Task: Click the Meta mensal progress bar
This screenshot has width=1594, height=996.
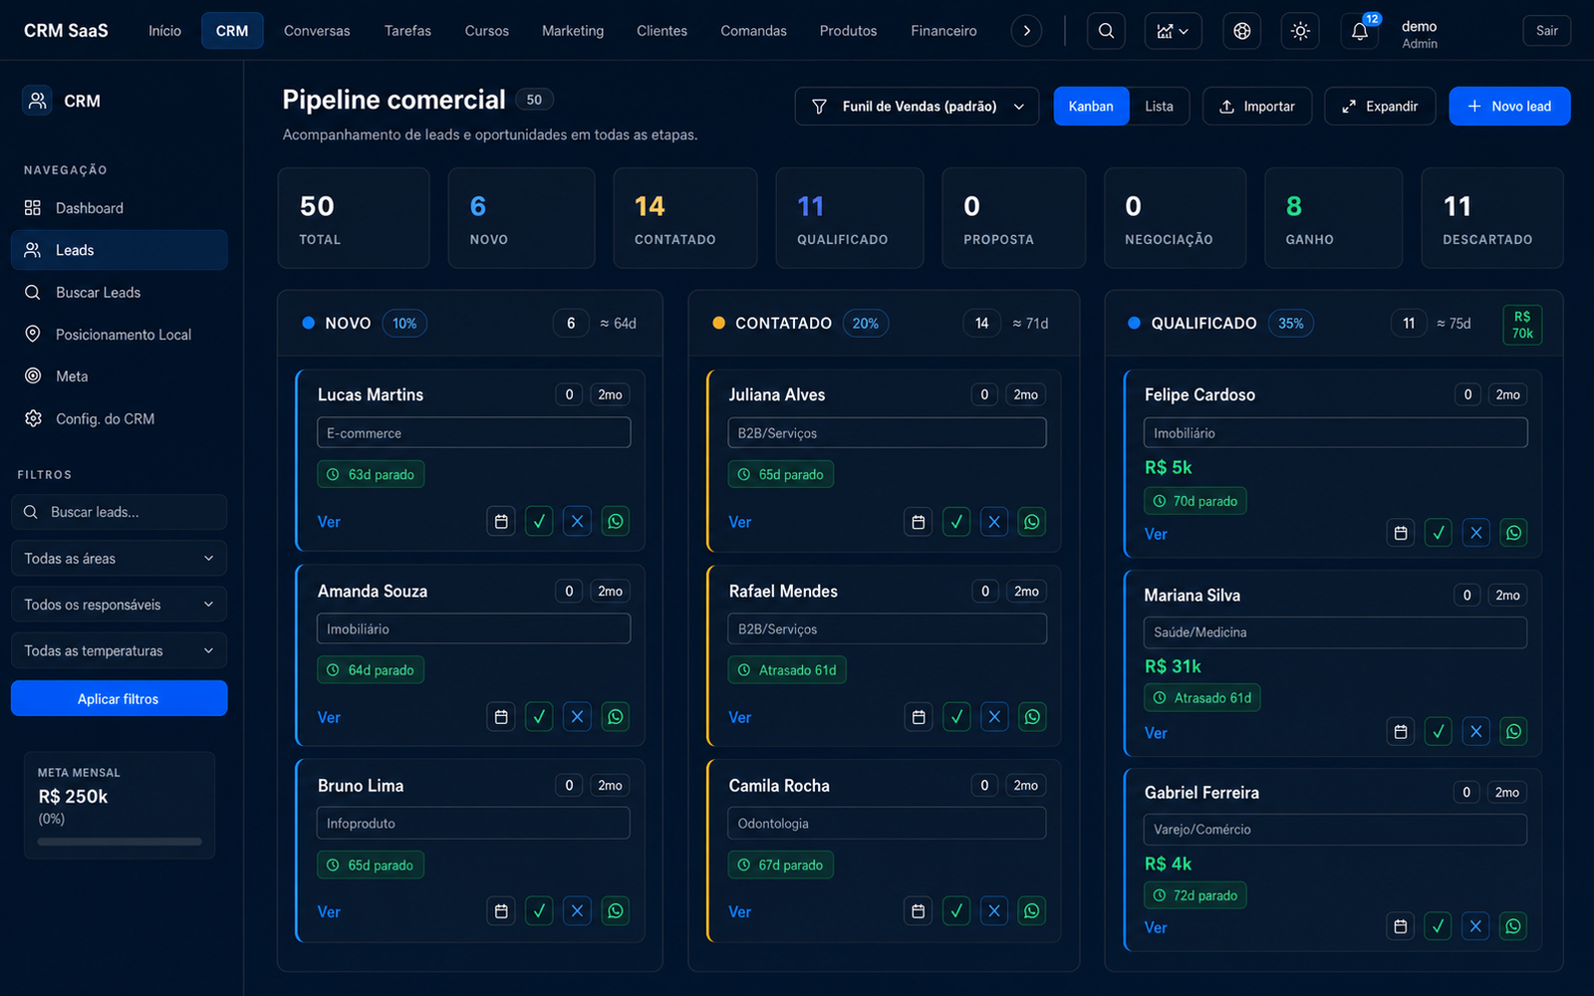Action: 120,842
